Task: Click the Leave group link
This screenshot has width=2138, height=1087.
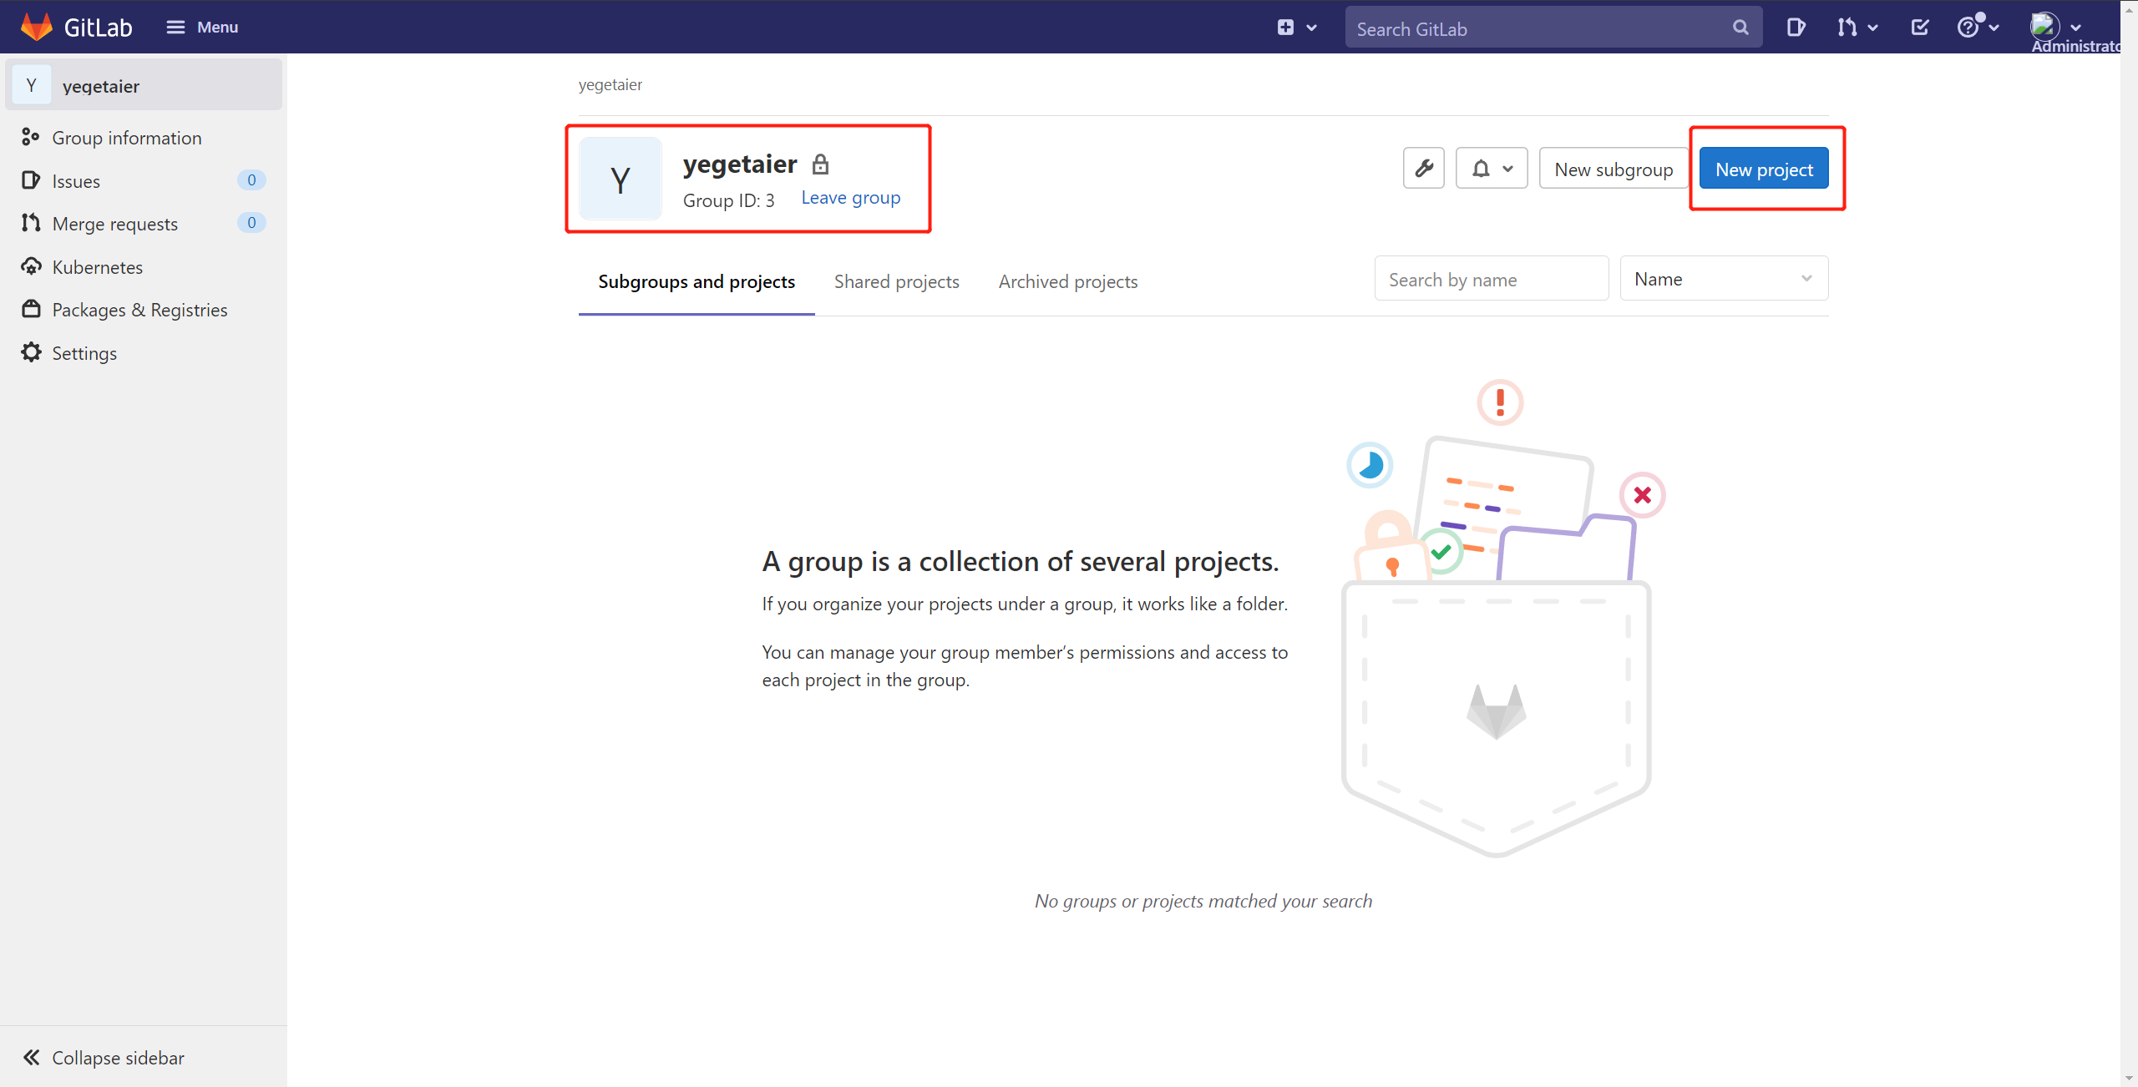Action: [850, 198]
